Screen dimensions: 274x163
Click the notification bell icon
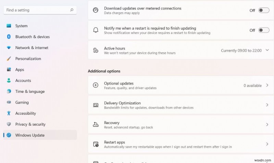pos(96,30)
